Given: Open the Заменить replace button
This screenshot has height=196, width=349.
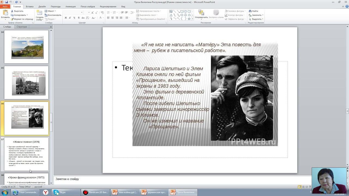Looking at the screenshot, I should (256, 15).
